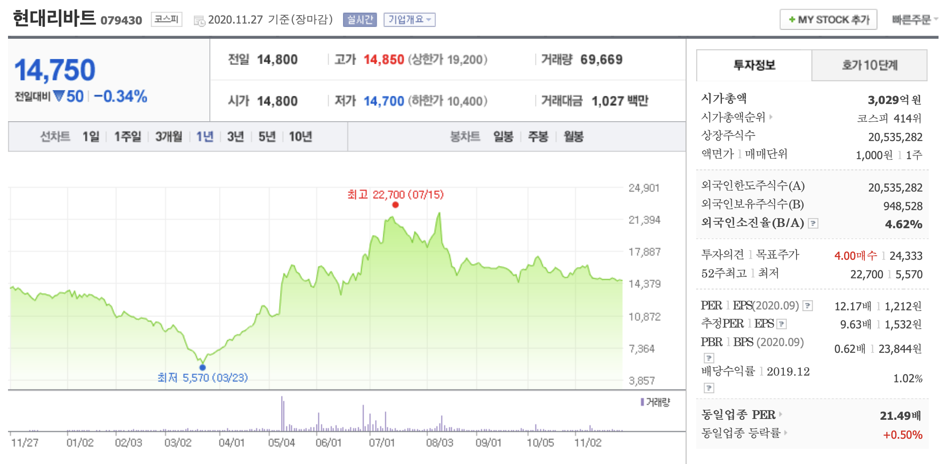Click the help icon below PBR BPS
Image resolution: width=944 pixels, height=464 pixels.
click(709, 358)
